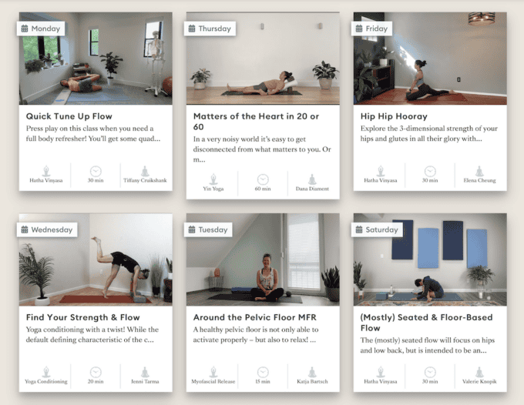Viewport: 524px width, 405px height.
Task: Select the Matters of the Heart video thumbnail
Action: pyautogui.click(x=263, y=59)
